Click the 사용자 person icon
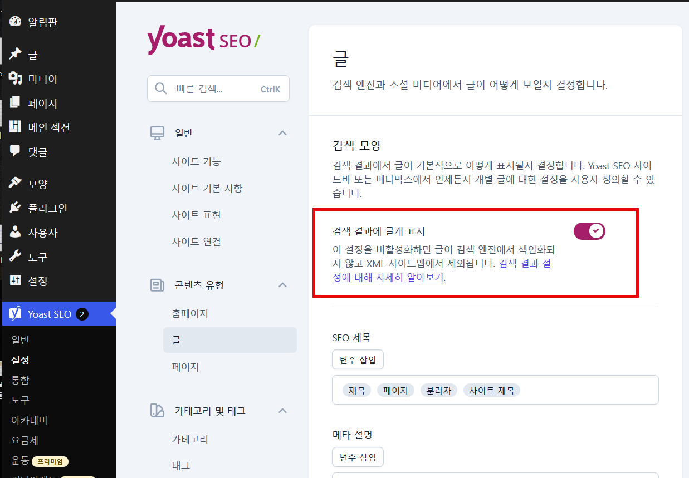Screen dimensions: 689x478 (16, 233)
